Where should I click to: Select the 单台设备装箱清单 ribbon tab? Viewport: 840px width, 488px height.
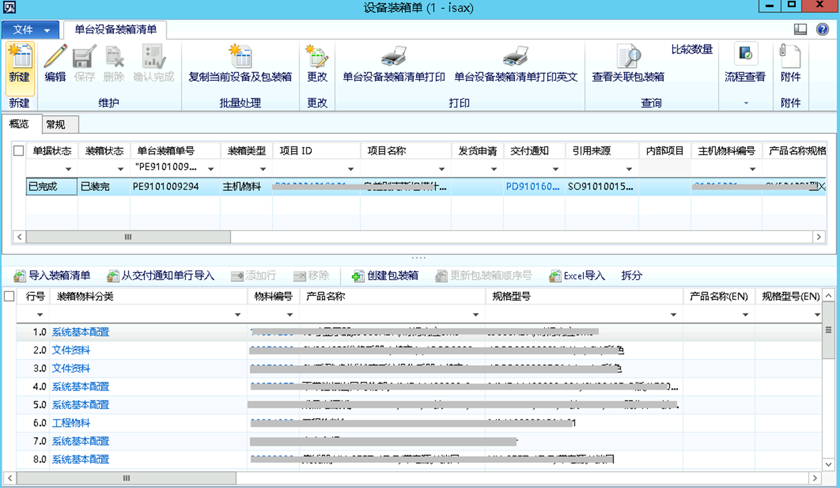116,29
